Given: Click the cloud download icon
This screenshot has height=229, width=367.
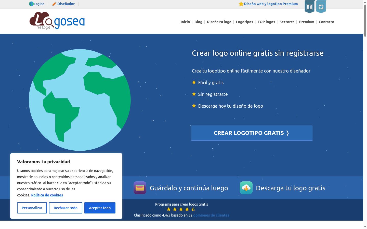Looking at the screenshot, I should coord(246,188).
